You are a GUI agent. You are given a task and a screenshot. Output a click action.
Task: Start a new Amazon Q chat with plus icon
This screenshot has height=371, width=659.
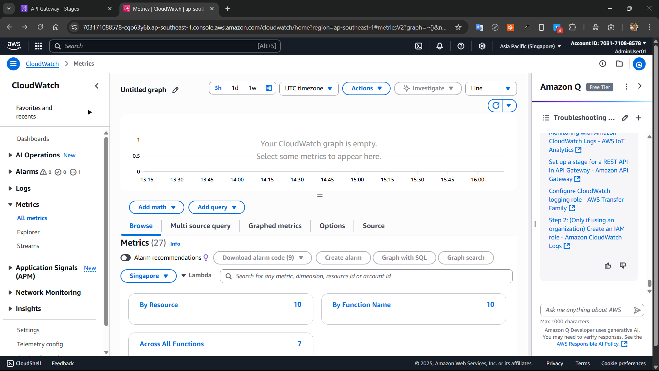click(x=638, y=118)
